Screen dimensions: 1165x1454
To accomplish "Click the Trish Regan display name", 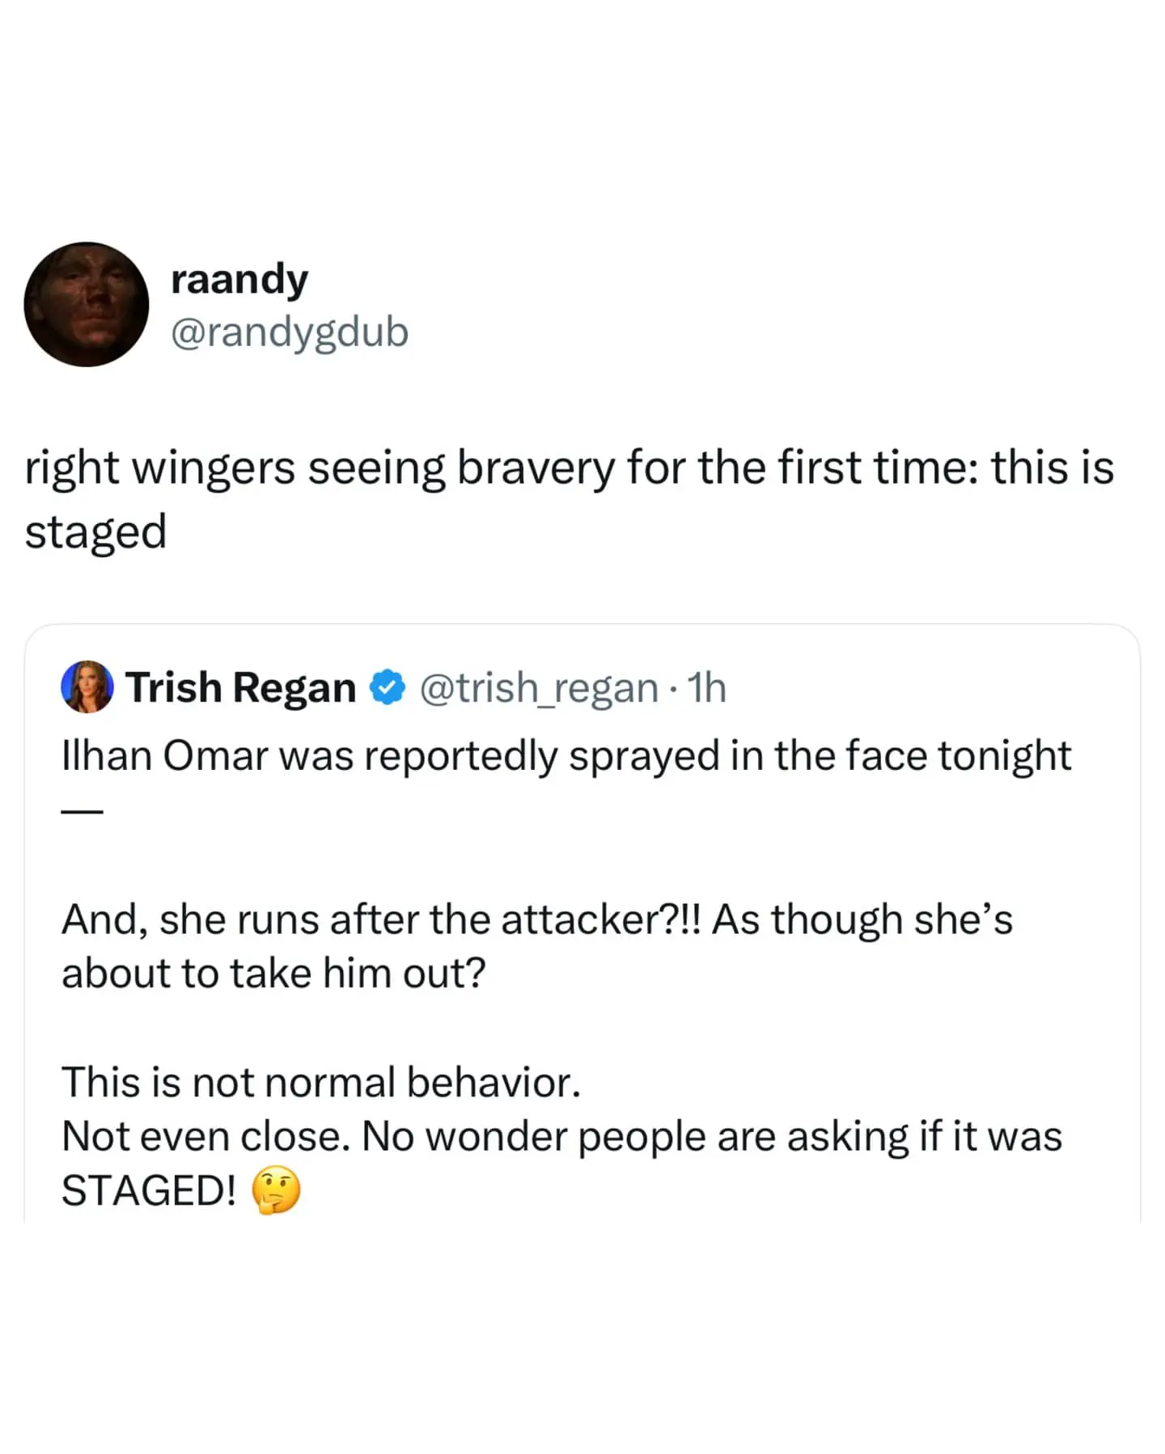I will [x=241, y=688].
